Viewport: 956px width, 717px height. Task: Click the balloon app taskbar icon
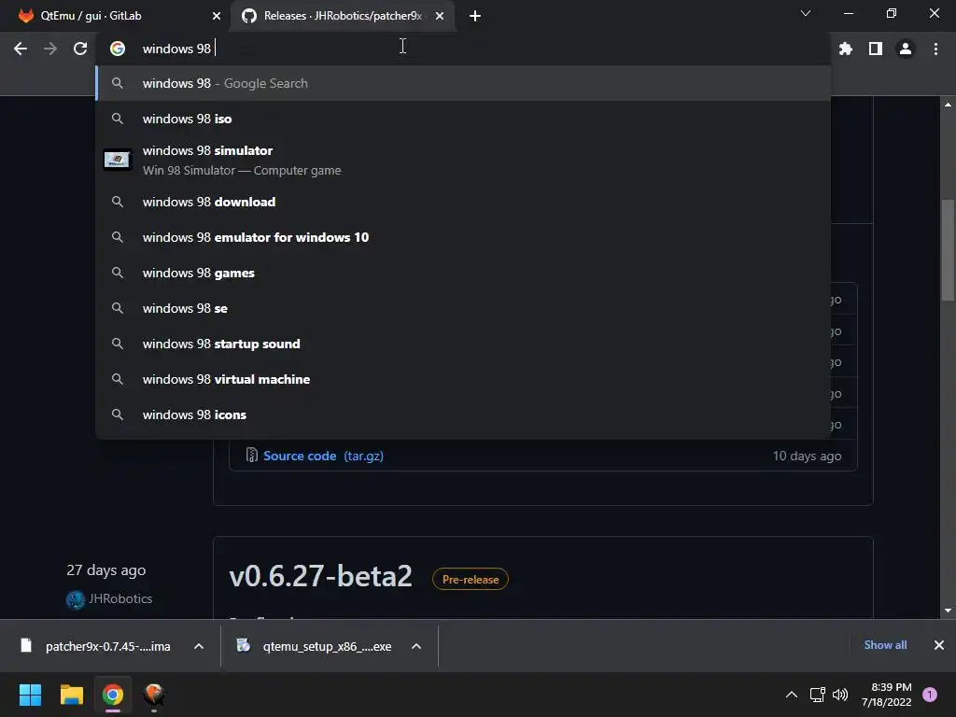[154, 695]
